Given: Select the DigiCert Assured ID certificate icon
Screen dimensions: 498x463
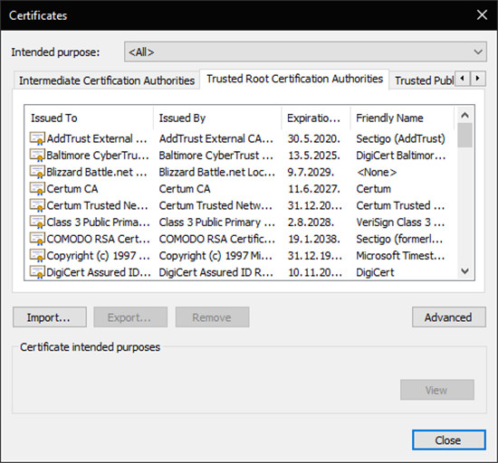Looking at the screenshot, I should [x=37, y=272].
